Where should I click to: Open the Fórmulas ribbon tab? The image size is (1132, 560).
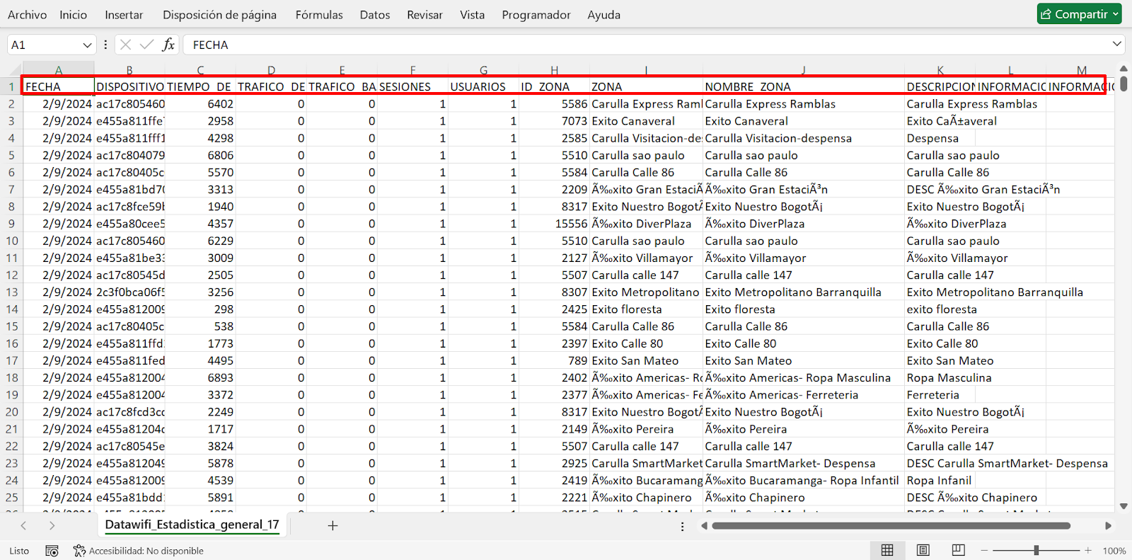(x=319, y=14)
